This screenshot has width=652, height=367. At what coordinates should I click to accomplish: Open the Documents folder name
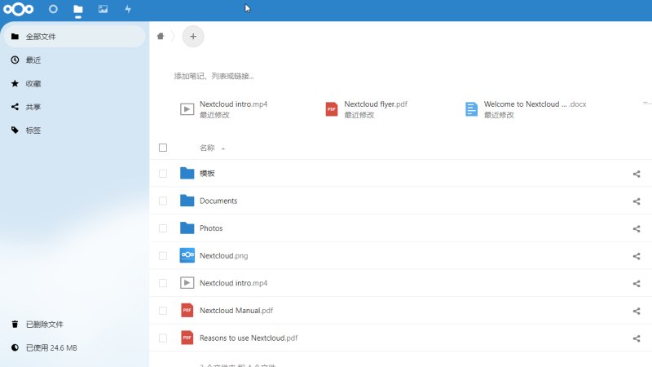click(218, 201)
